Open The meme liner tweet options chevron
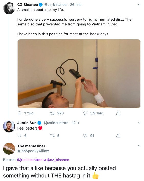This screenshot has width=144, height=181. 139,146
